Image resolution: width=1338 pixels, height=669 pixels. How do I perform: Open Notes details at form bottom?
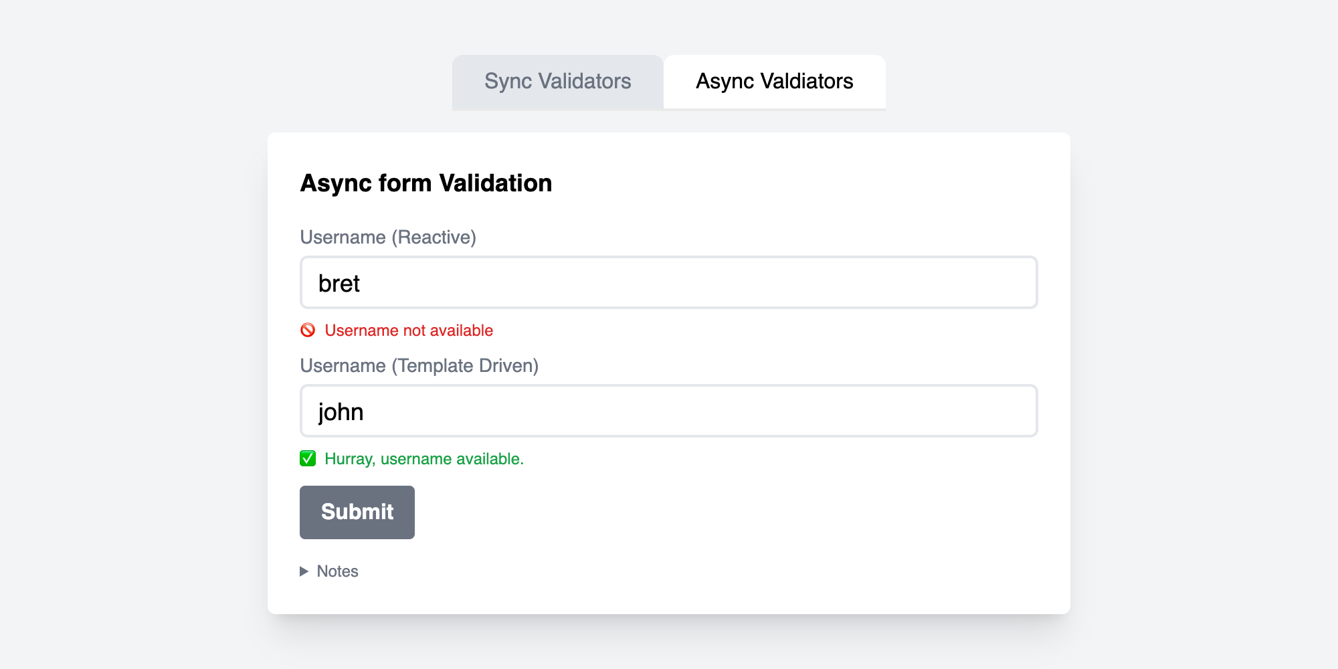330,571
